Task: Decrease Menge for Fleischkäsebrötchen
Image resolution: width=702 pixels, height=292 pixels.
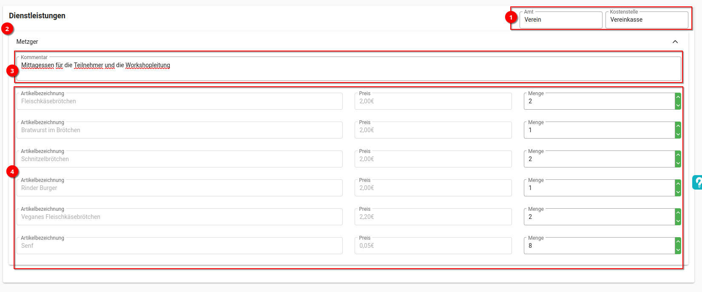Action: [x=678, y=105]
